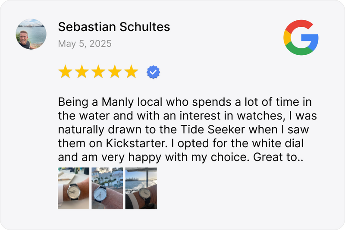
Task: Click the fourth yellow rating star
Action: tap(114, 72)
